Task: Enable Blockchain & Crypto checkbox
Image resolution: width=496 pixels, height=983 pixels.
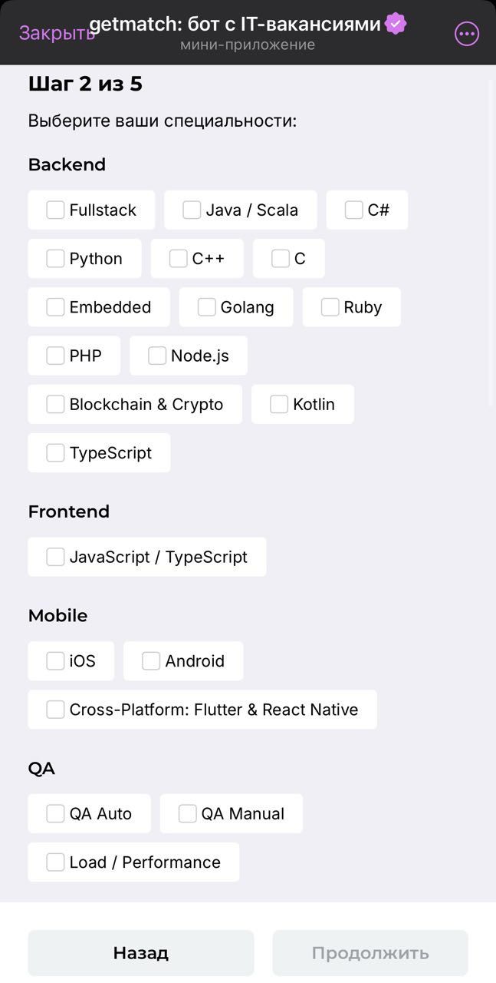Action: coord(54,404)
